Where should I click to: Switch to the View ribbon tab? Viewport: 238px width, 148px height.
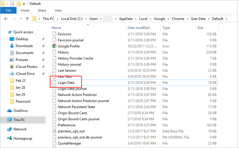58,10
